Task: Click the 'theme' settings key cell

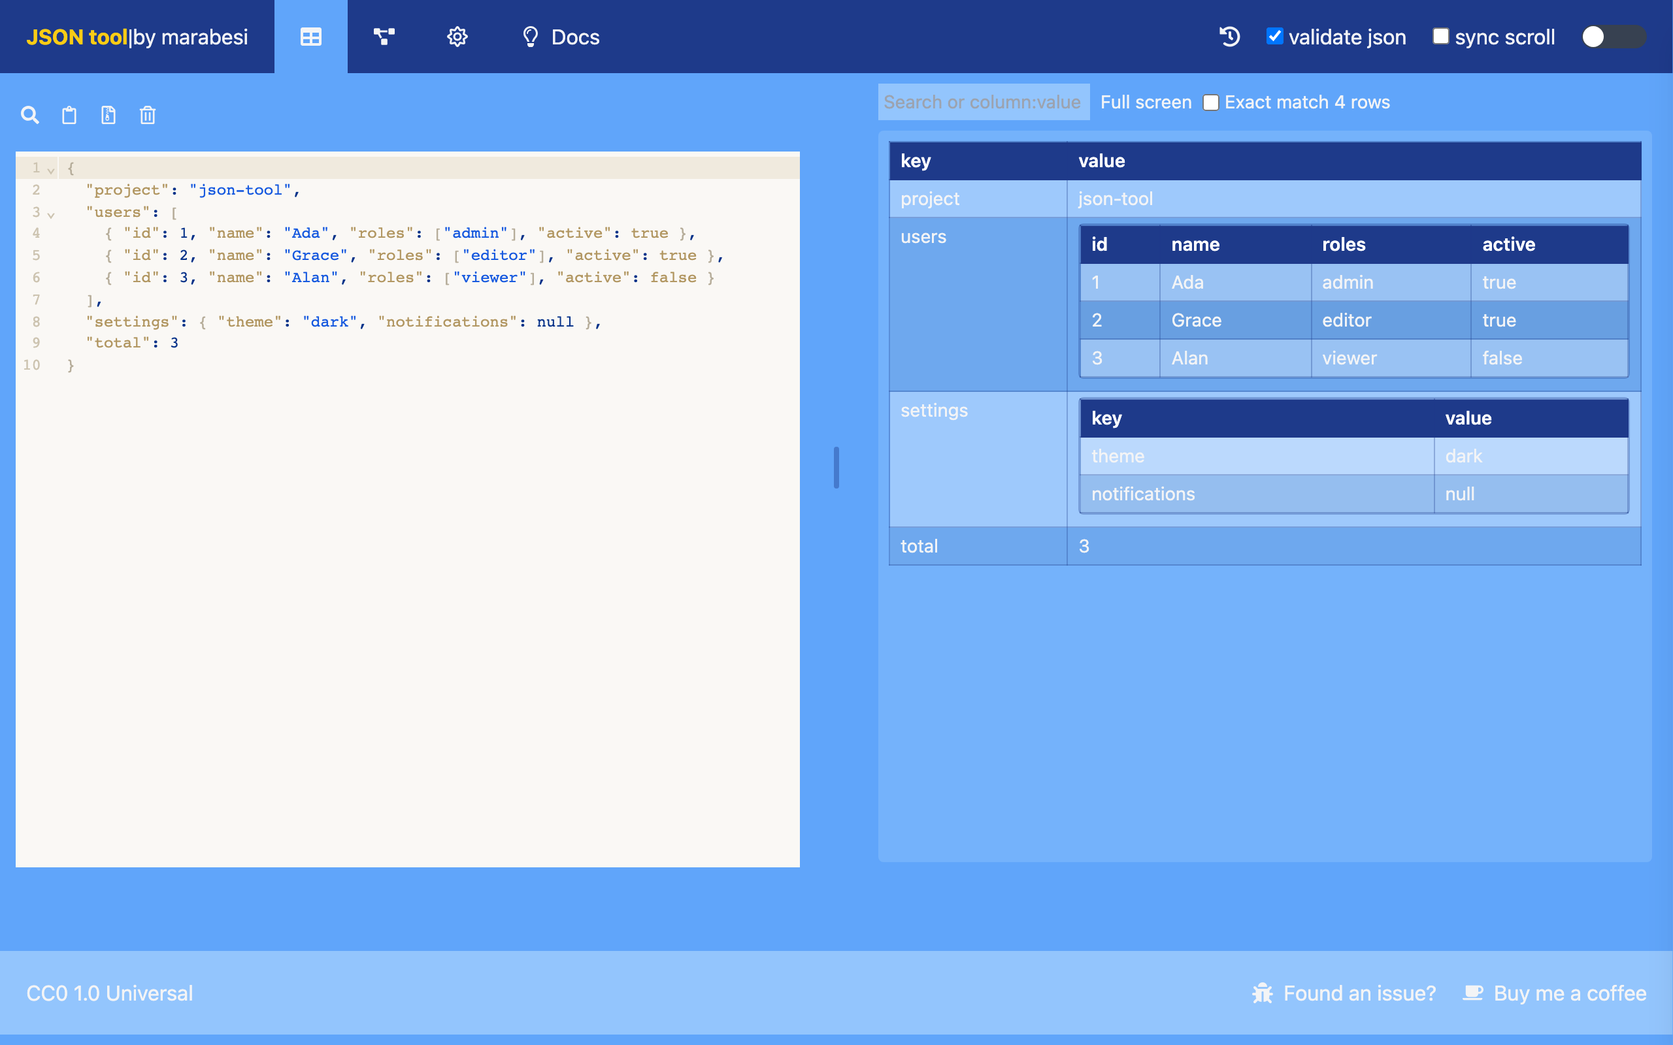Action: click(1256, 456)
